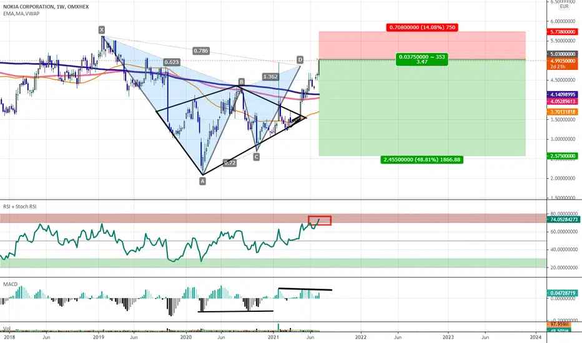Click the 2d 21h bar countdown tag

562,67
